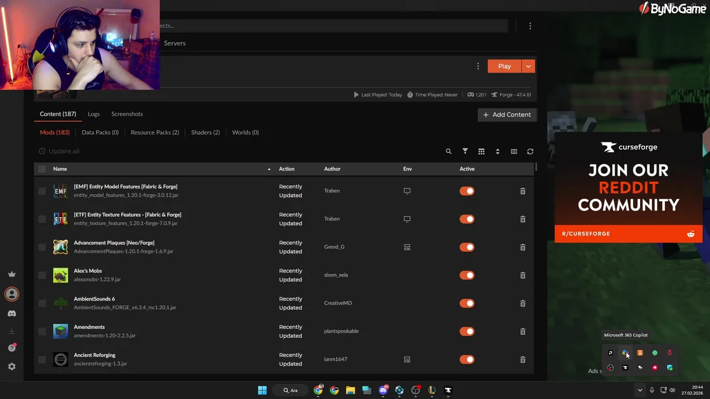The width and height of the screenshot is (710, 399).
Task: Delete the EMF Entity Model Features mod
Action: point(523,191)
